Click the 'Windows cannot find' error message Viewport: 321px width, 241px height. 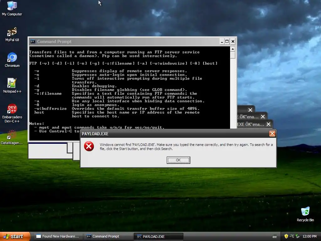tap(186, 147)
